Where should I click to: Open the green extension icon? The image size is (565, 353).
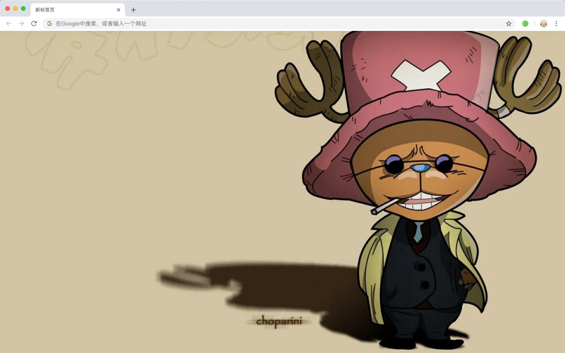tap(525, 23)
